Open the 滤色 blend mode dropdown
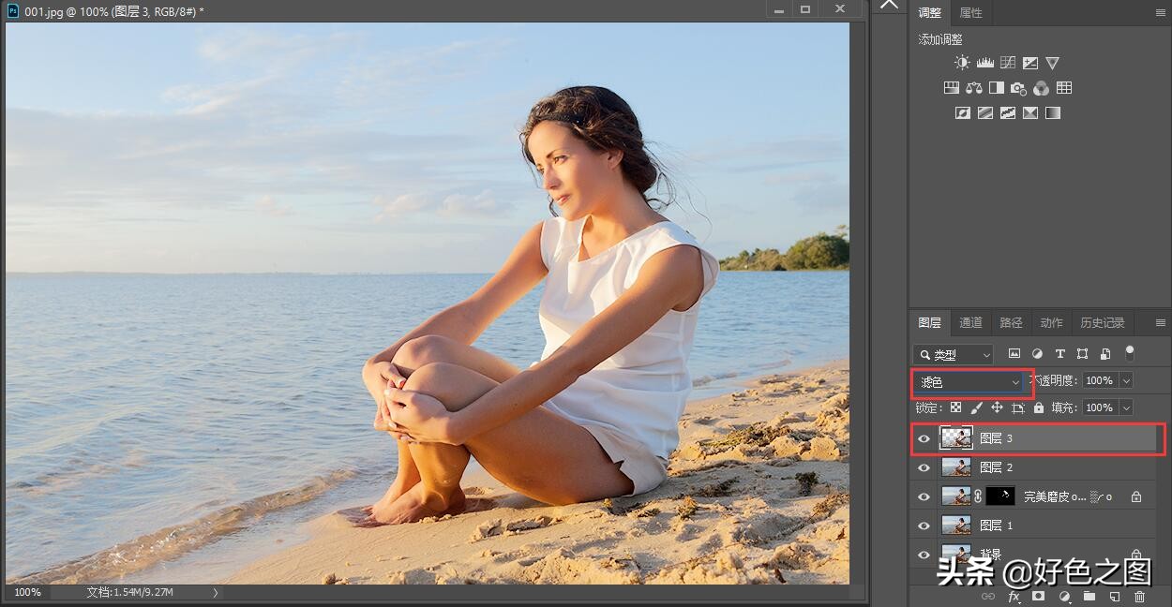This screenshot has width=1172, height=607. tap(970, 381)
